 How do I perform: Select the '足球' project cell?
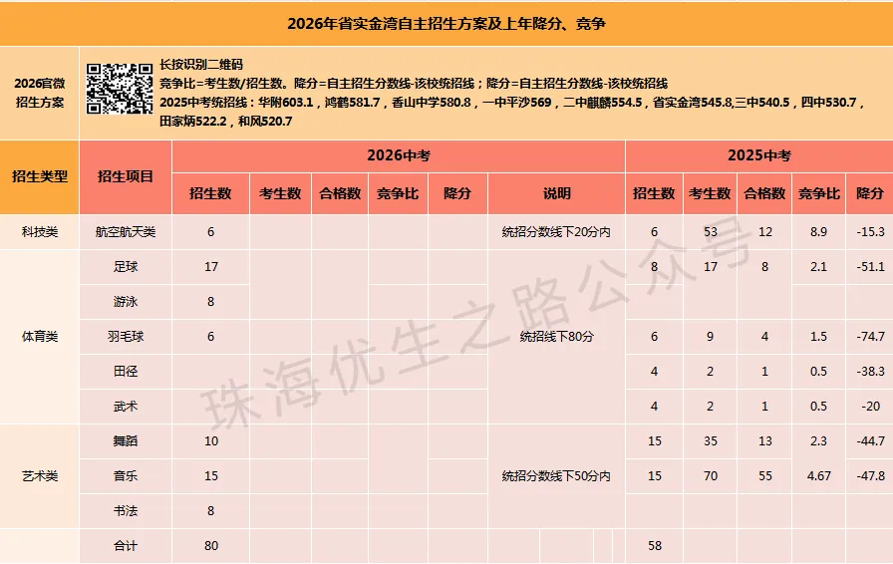[126, 267]
